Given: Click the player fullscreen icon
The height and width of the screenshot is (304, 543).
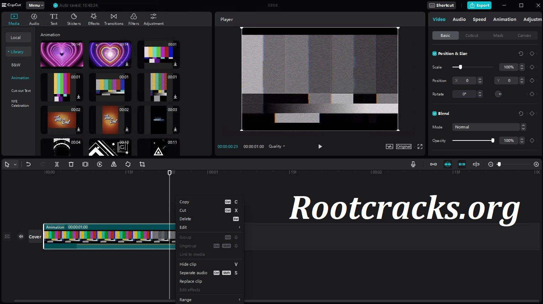Looking at the screenshot, I should click(420, 147).
